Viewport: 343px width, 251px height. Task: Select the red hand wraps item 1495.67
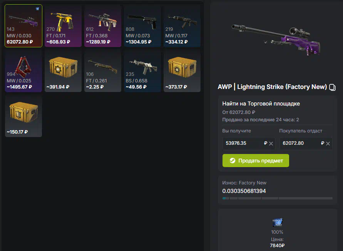(23, 71)
